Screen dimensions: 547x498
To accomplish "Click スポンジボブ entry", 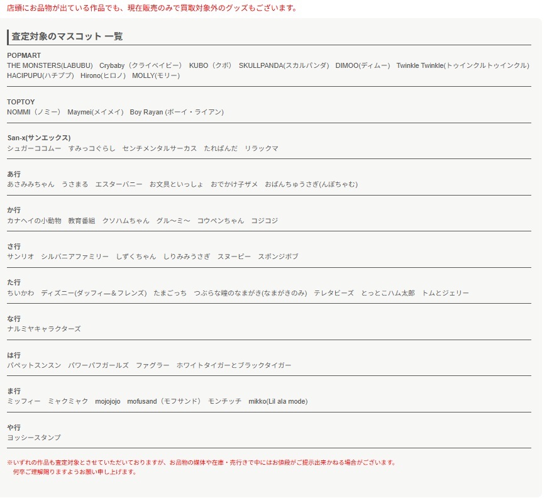I will 279,257.
